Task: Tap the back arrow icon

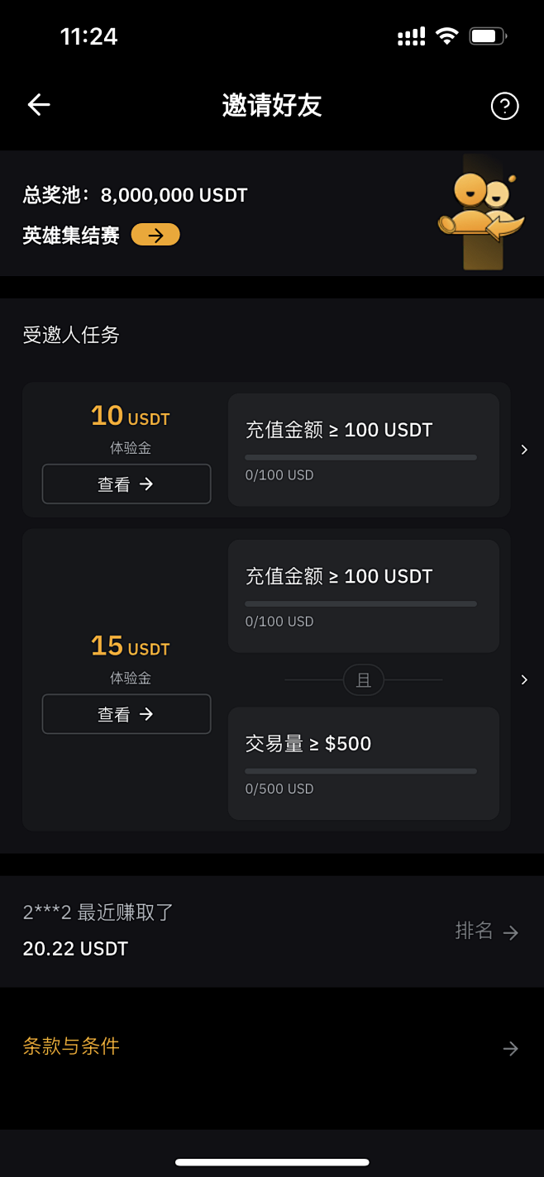Action: coord(39,105)
